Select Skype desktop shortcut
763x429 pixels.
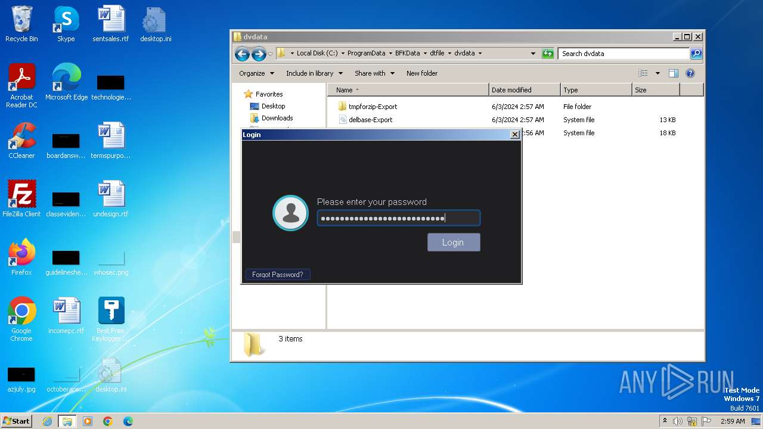66,24
